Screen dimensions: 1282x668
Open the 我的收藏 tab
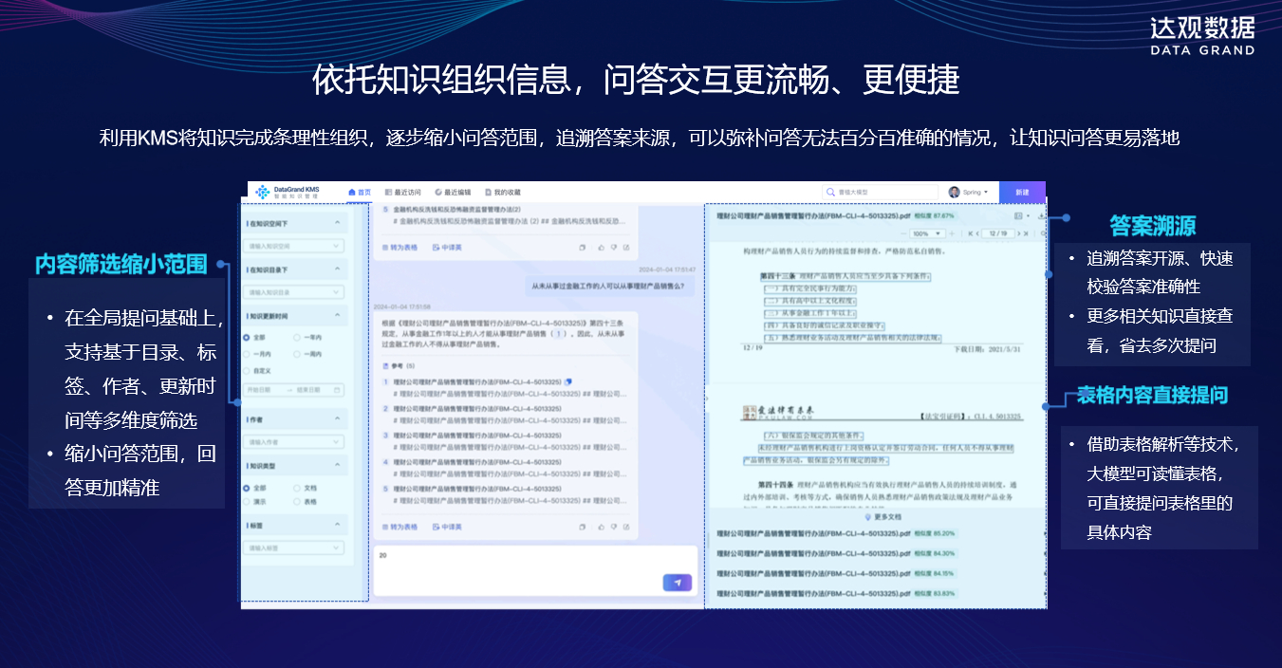pos(502,192)
